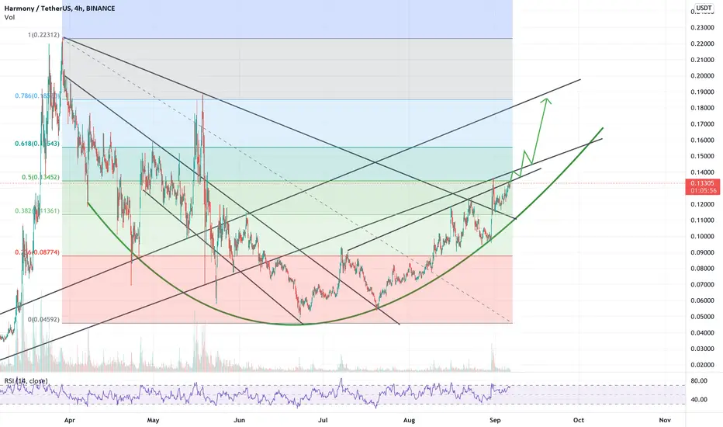The image size is (723, 427).
Task: Click the 0.22000 price scale value
Action: point(702,43)
